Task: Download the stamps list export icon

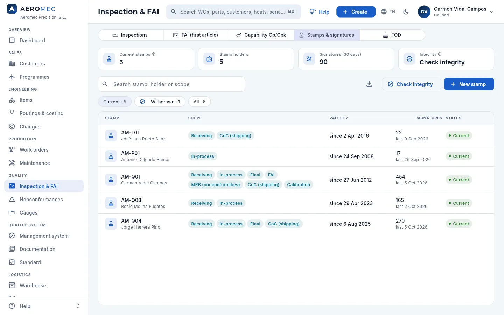Action: (x=369, y=84)
